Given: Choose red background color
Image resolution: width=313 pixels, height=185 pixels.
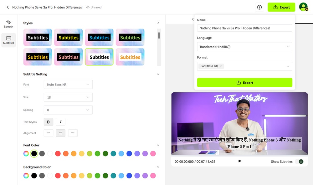Looking at the screenshot, I should click(58, 176).
